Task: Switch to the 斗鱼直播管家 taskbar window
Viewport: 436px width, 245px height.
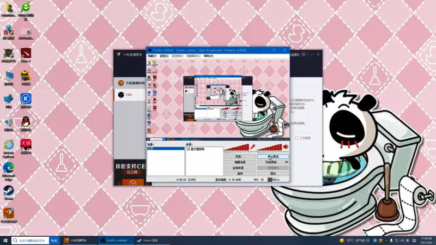Action: click(79, 241)
